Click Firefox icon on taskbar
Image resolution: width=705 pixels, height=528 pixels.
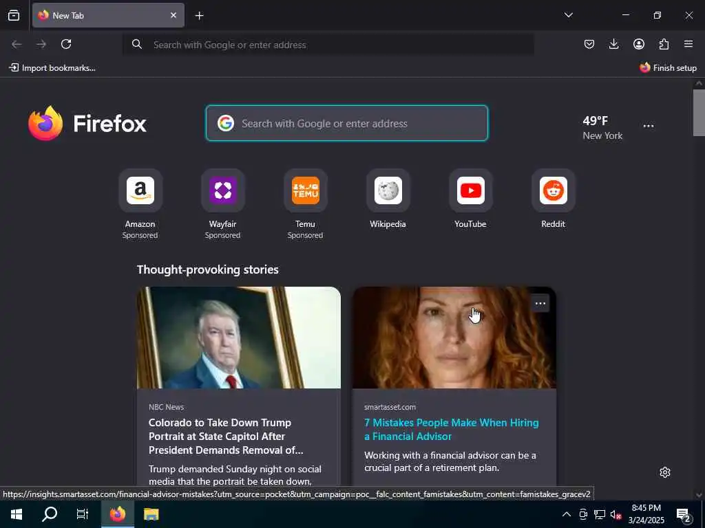tap(117, 514)
